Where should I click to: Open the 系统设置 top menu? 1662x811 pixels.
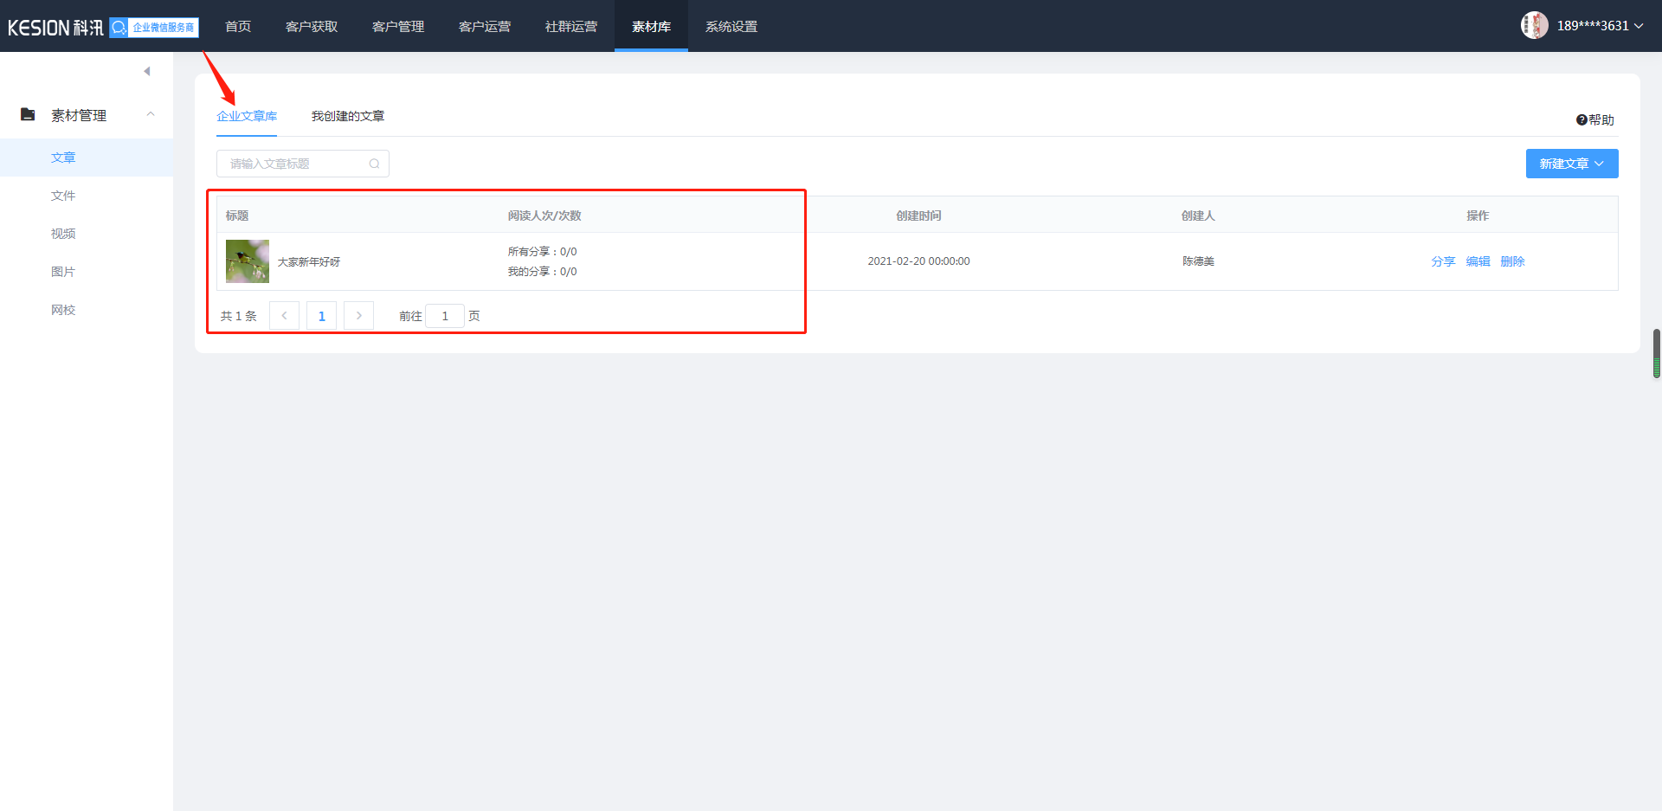[x=731, y=27]
